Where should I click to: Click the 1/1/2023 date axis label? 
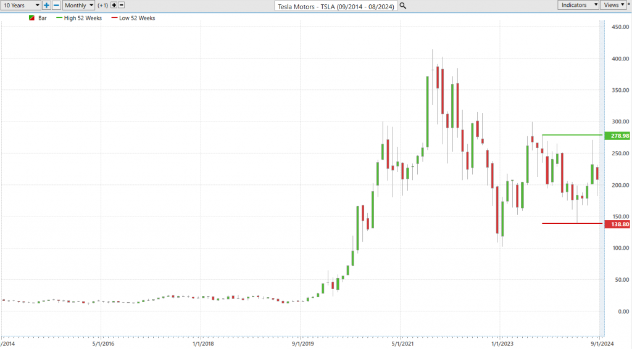click(502, 344)
